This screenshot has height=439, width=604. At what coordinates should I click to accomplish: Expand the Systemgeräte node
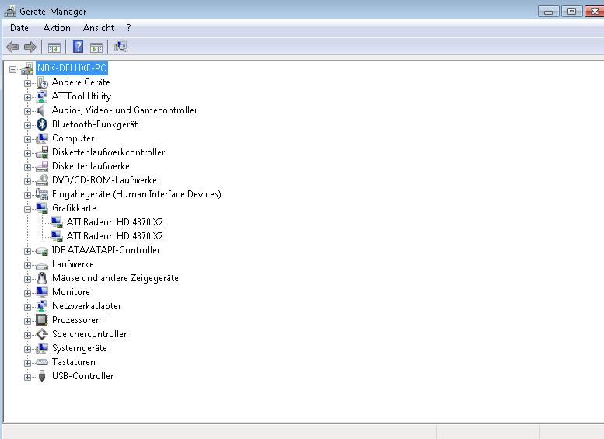tap(27, 349)
